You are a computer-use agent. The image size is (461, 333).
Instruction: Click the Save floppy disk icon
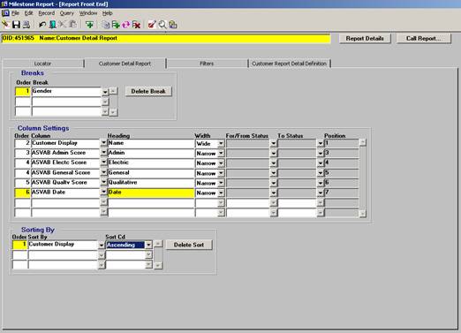pyautogui.click(x=16, y=25)
